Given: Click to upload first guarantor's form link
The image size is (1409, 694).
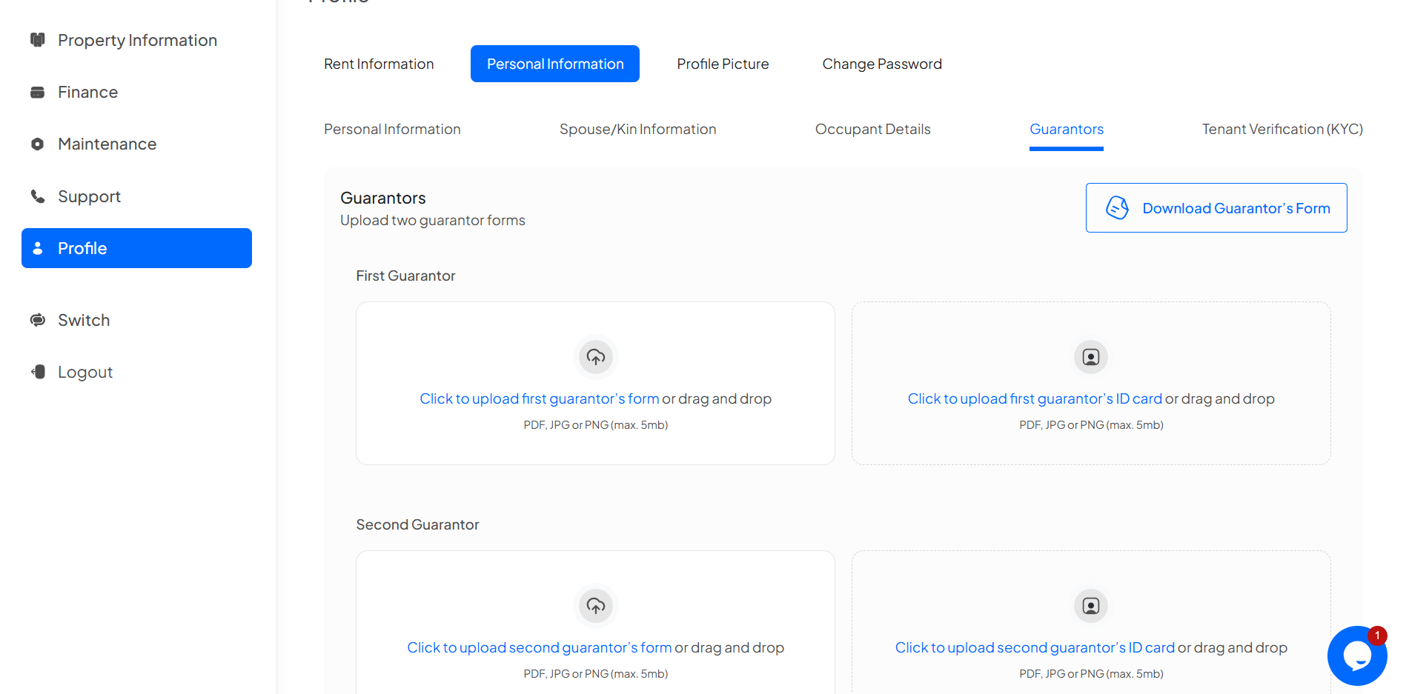Looking at the screenshot, I should (540, 398).
